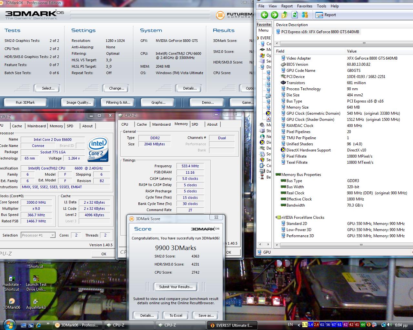Click Change button under Settings
The image size is (413, 330).
(x=116, y=88)
